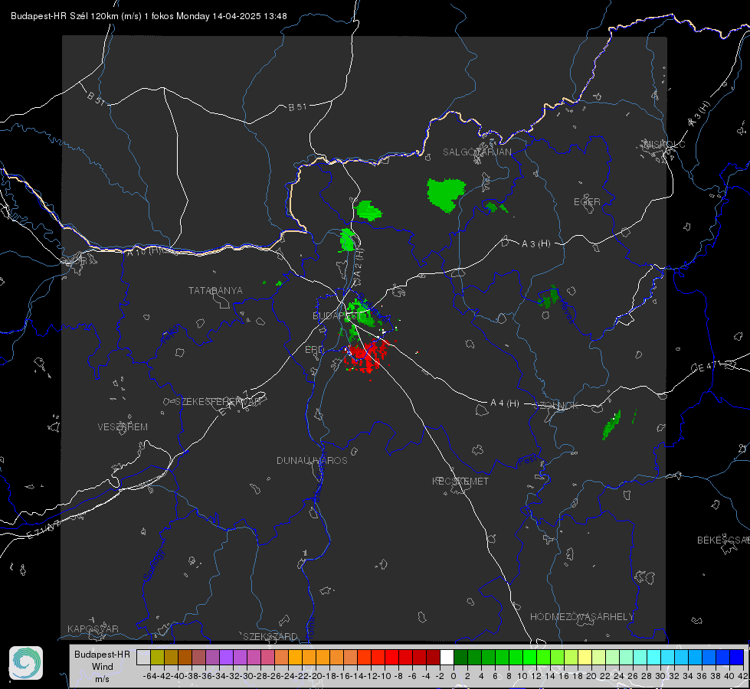750x689 pixels.
Task: Select the olive swatch between -64 and -42
Action: (157, 657)
